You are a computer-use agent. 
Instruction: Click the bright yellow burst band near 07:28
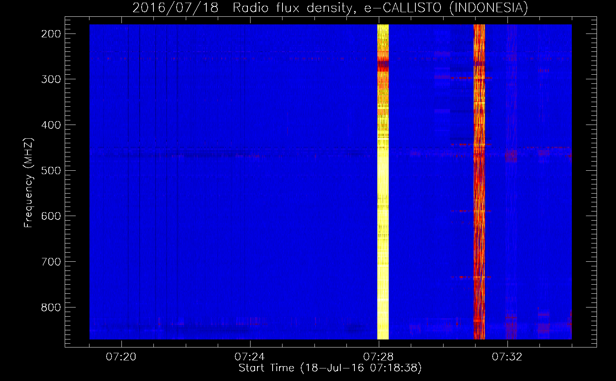383,182
